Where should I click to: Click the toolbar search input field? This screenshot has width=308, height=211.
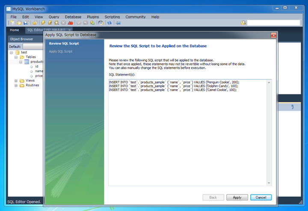(x=273, y=23)
